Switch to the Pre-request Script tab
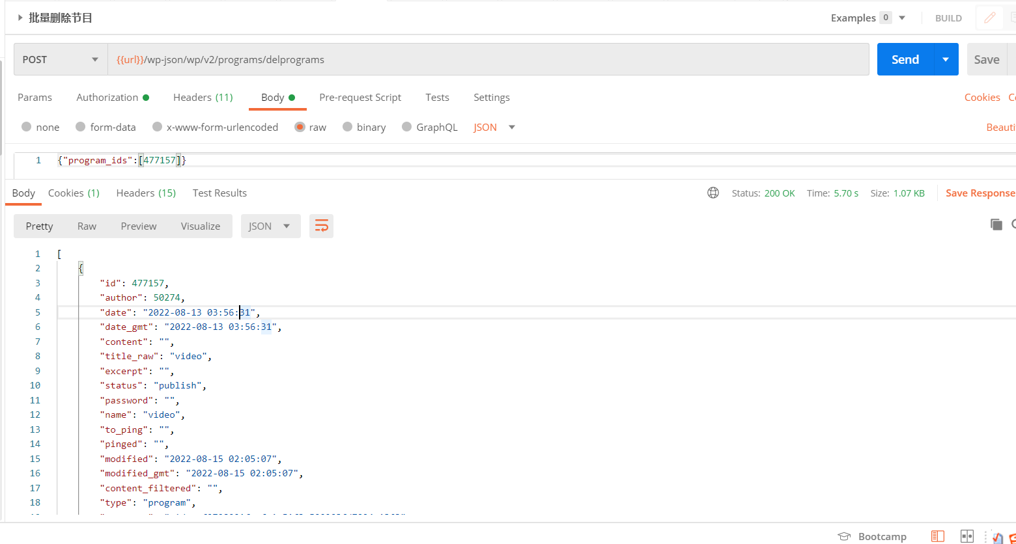Screen dimensions: 1016x544 [360, 97]
